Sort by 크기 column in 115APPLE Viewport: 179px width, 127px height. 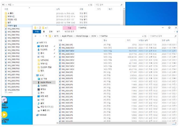(x=129, y=40)
